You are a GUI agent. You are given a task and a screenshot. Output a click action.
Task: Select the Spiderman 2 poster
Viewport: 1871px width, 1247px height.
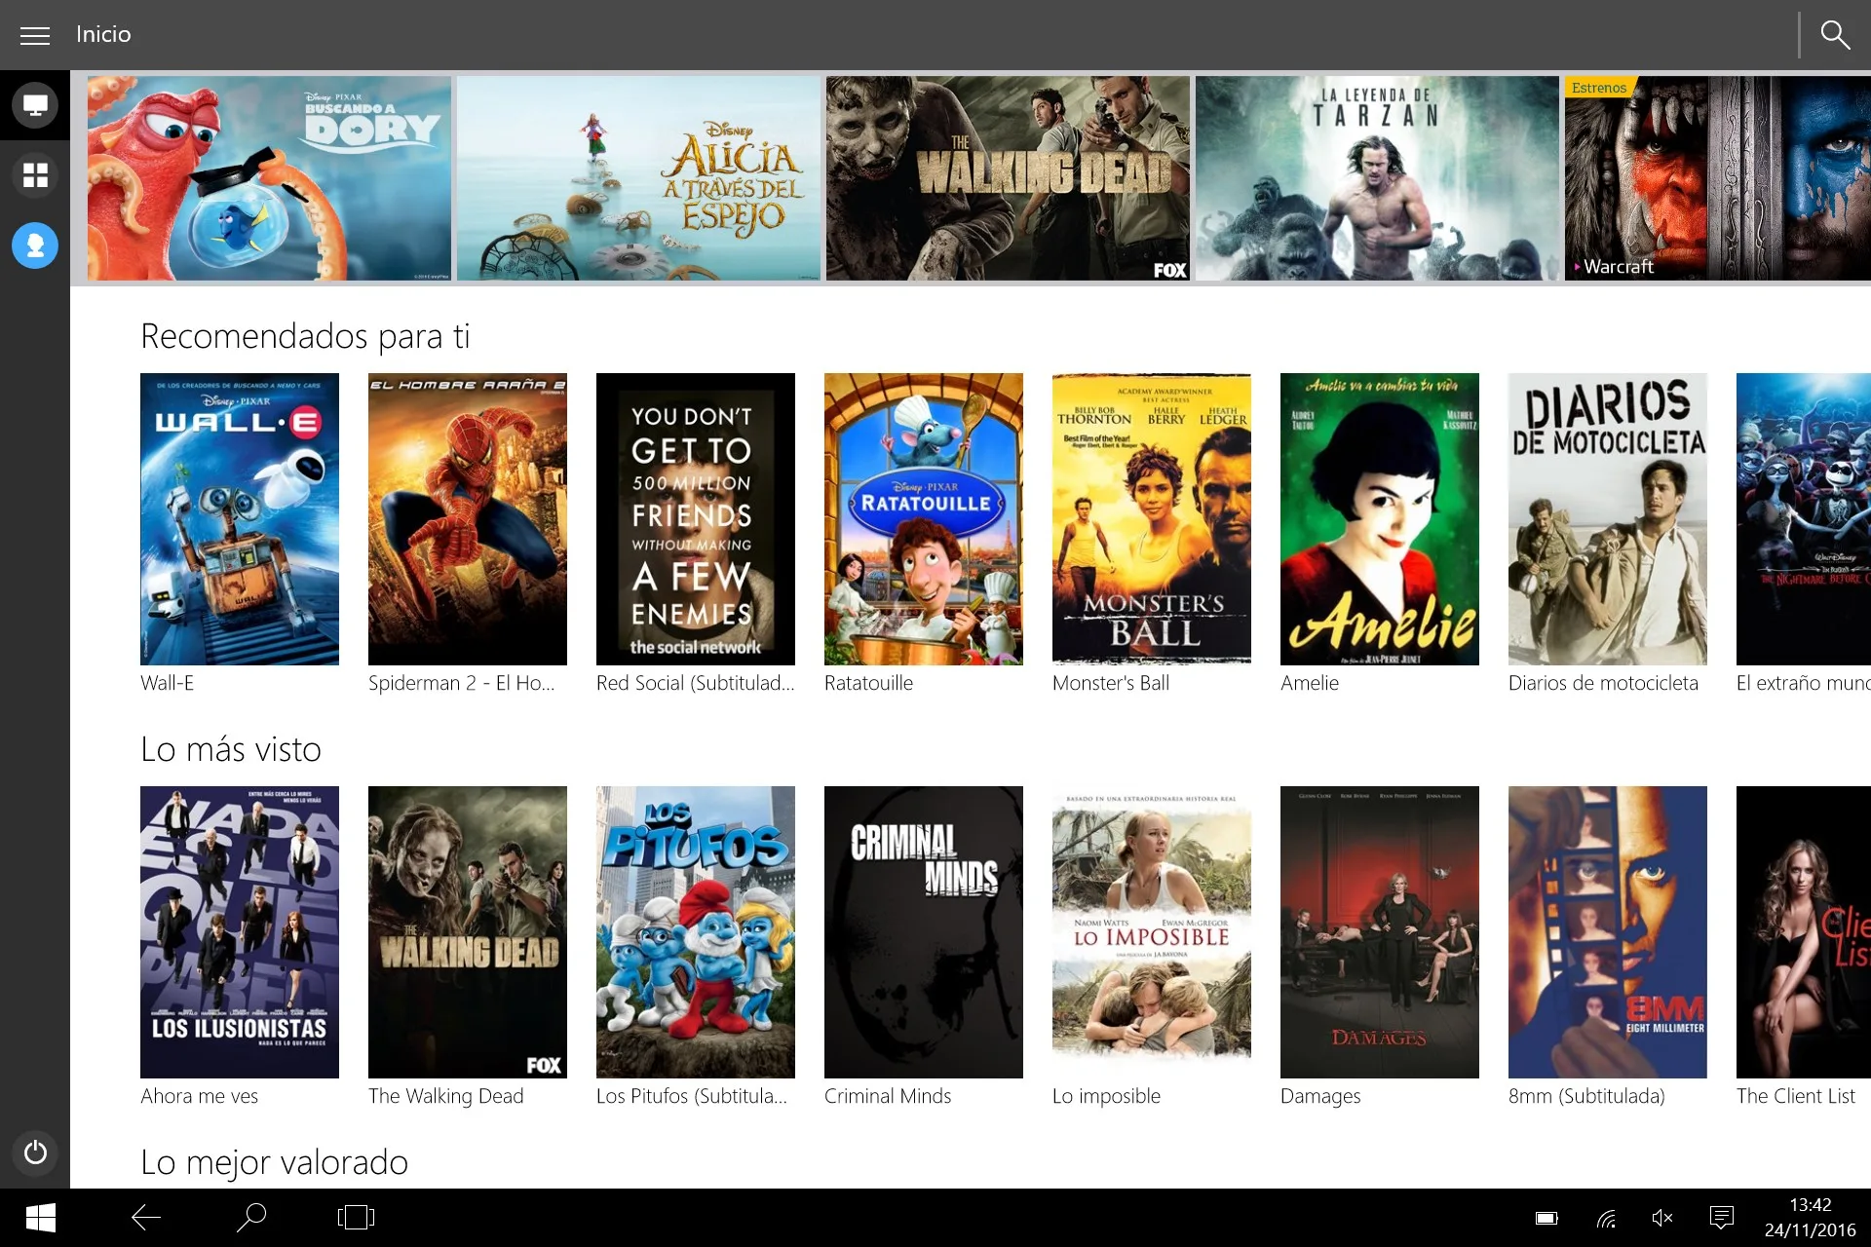[468, 519]
